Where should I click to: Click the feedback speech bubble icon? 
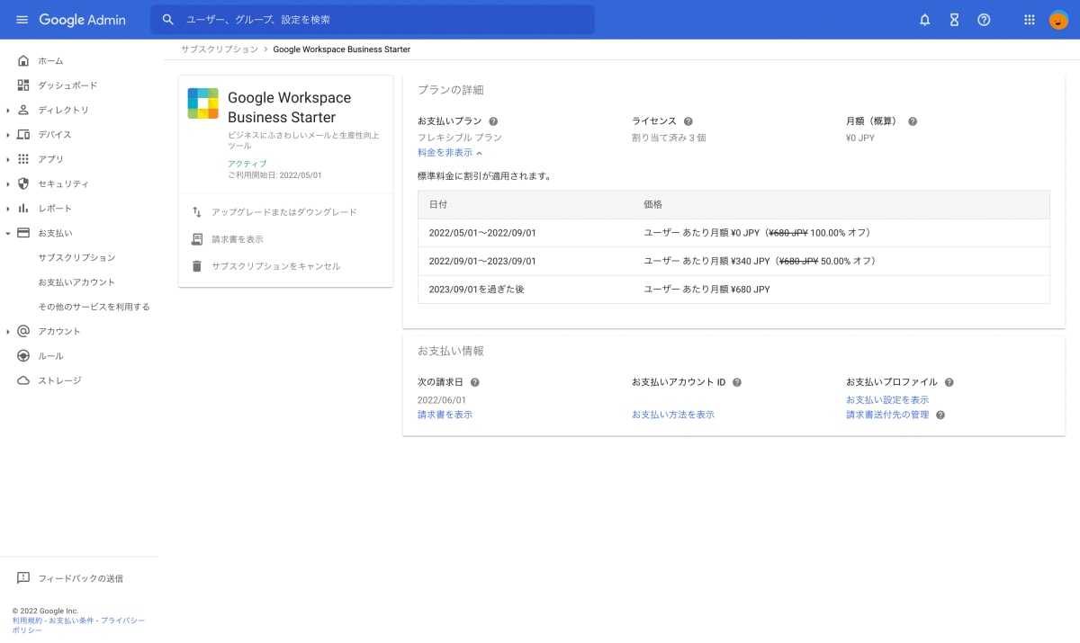click(x=23, y=578)
